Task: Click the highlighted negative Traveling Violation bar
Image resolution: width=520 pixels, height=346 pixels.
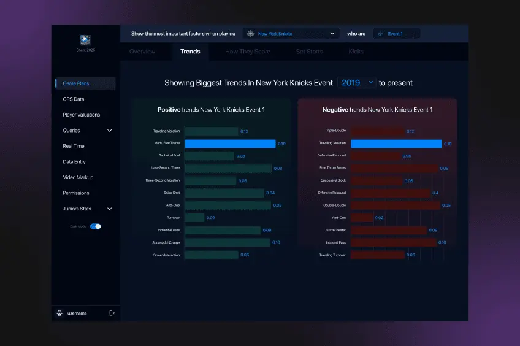Action: pos(396,144)
